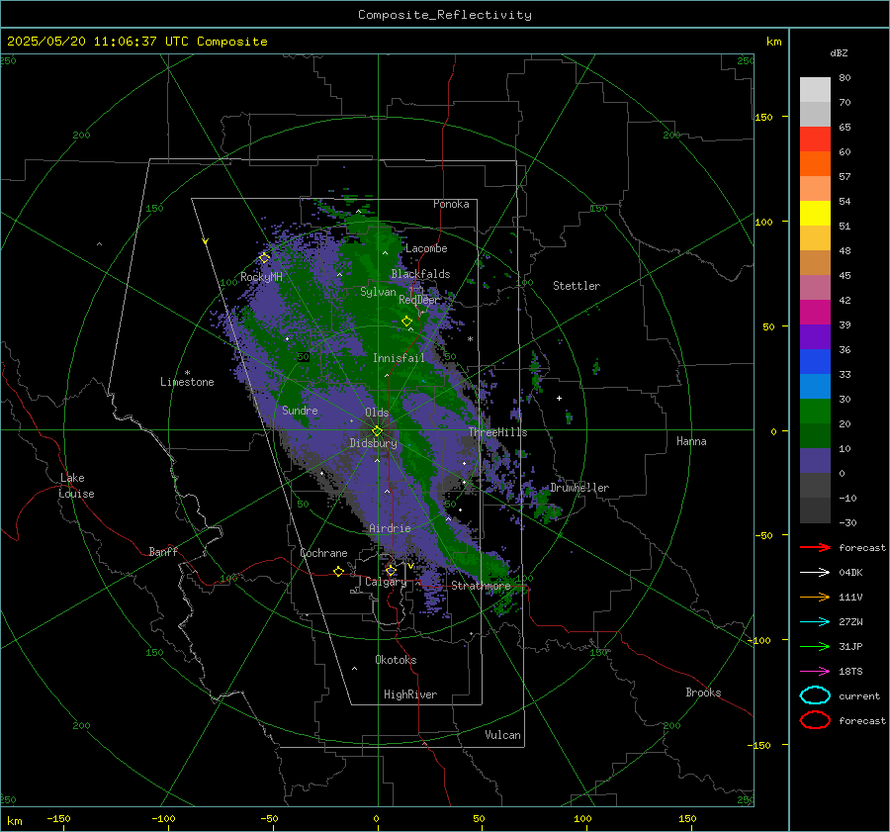This screenshot has width=890, height=832.
Task: Click the Lake Louise label
Action: [76, 486]
